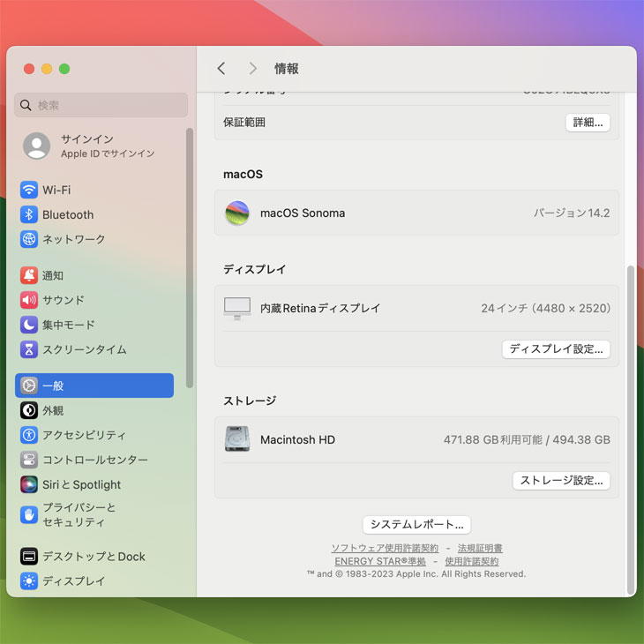Click the Macintosh HD drive icon
The width and height of the screenshot is (644, 644).
(x=236, y=439)
